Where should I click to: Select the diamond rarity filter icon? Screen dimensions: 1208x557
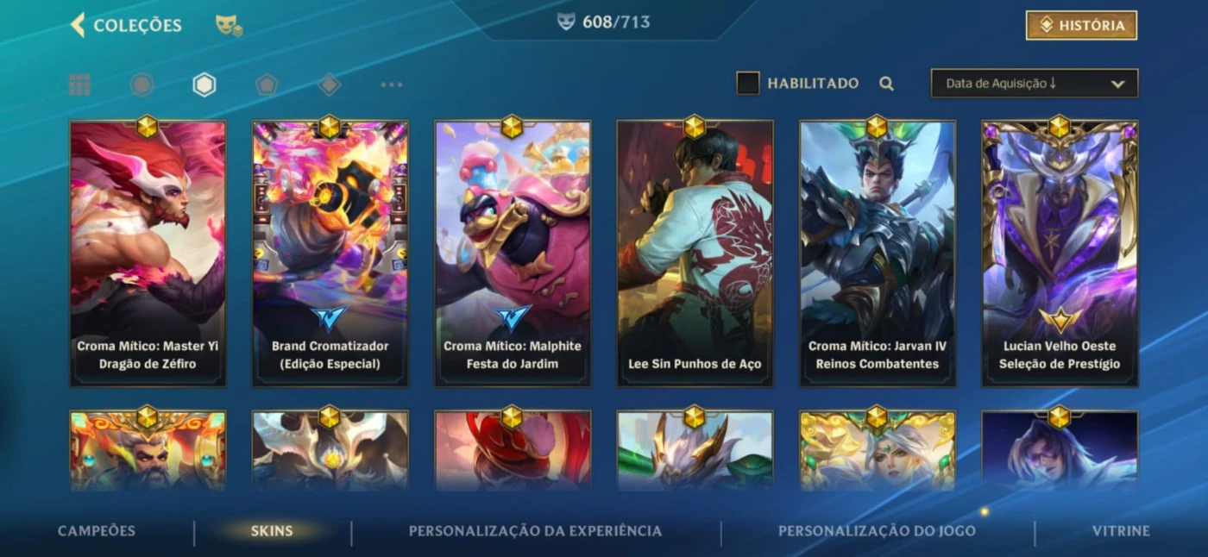[329, 84]
